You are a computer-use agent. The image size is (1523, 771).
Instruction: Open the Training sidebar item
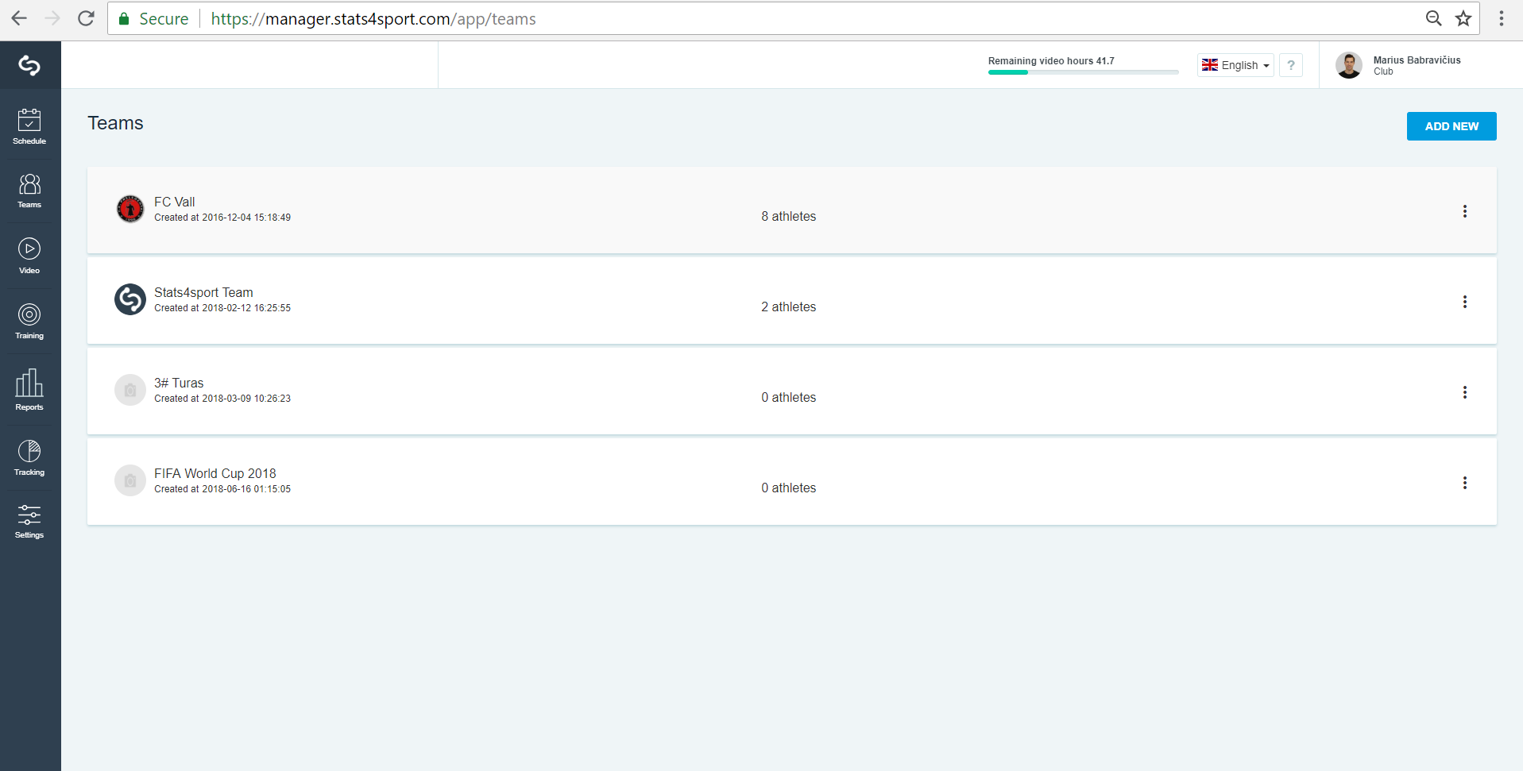click(x=29, y=322)
